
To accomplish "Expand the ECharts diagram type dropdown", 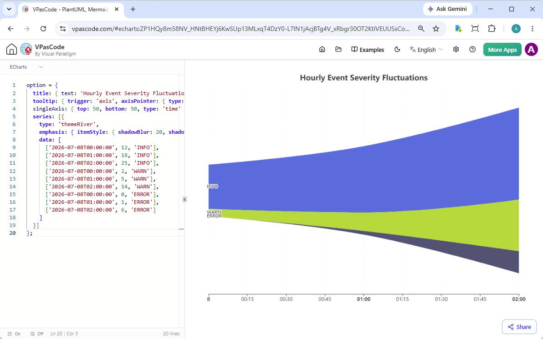I will point(26,67).
